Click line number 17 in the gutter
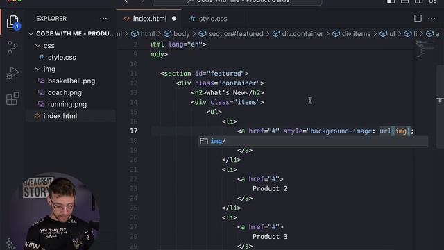The width and height of the screenshot is (444, 250). point(133,131)
